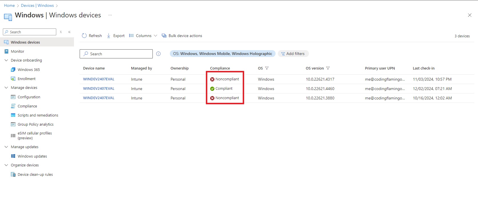Viewport: 478px width, 202px height.
Task: Open Bulk device actions
Action: (x=182, y=36)
